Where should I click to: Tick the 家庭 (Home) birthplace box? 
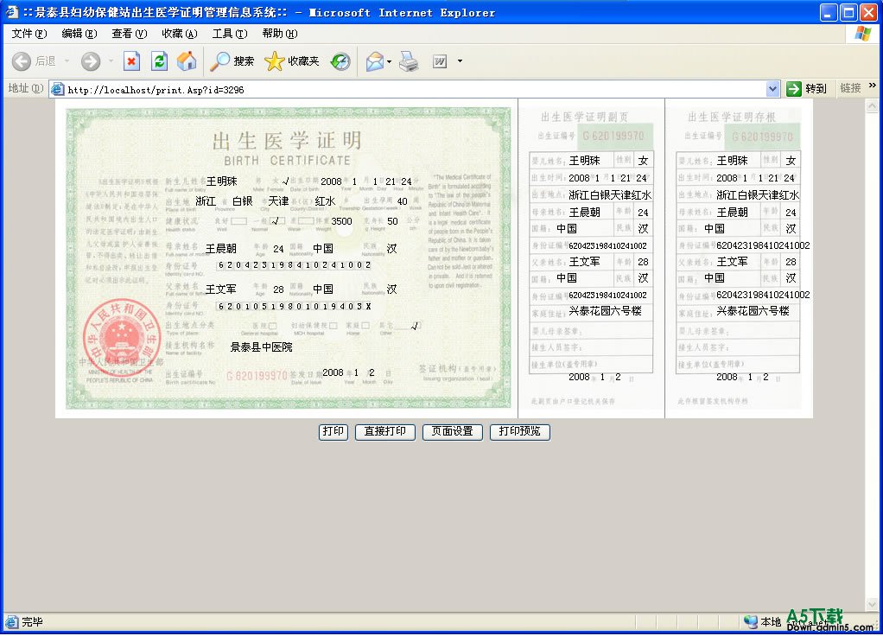[x=366, y=326]
